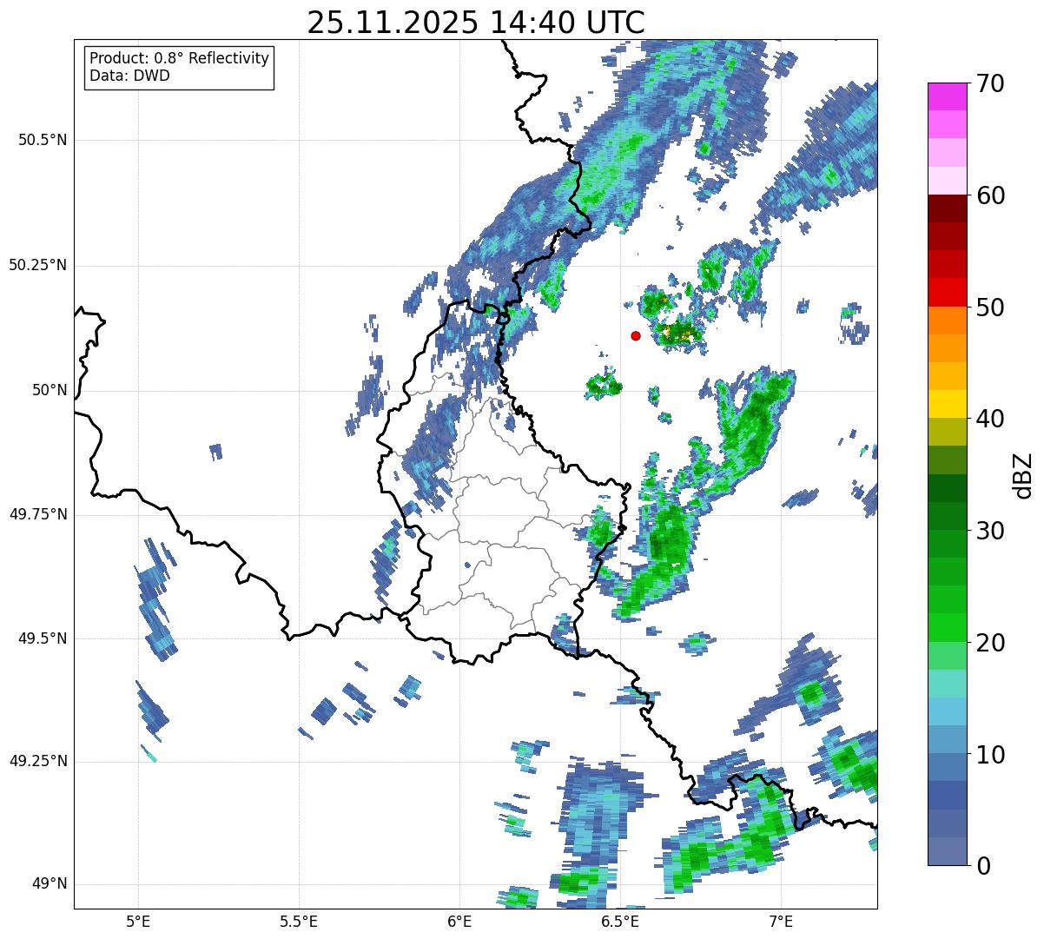Click the colorbar label "dBZ"
1044x939 pixels.
(1022, 474)
